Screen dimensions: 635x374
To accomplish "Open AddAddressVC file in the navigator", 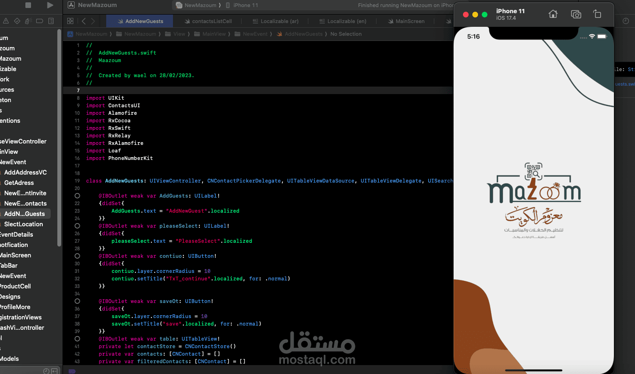I will (25, 172).
